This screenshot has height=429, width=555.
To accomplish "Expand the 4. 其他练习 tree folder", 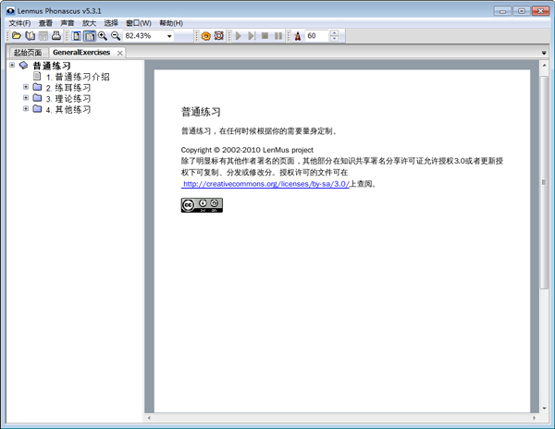I will point(26,109).
